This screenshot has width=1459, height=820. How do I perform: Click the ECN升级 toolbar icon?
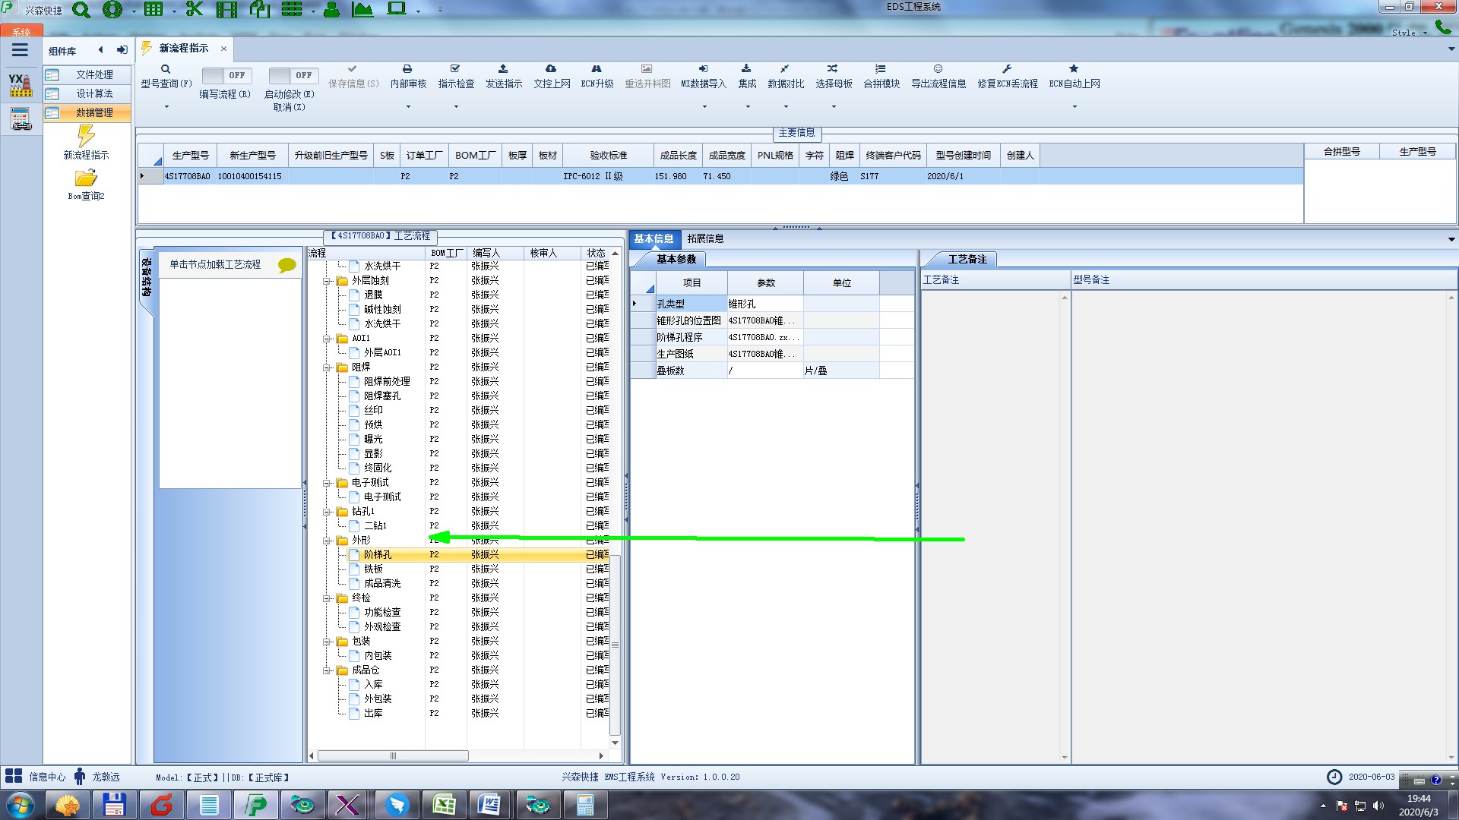click(x=597, y=69)
